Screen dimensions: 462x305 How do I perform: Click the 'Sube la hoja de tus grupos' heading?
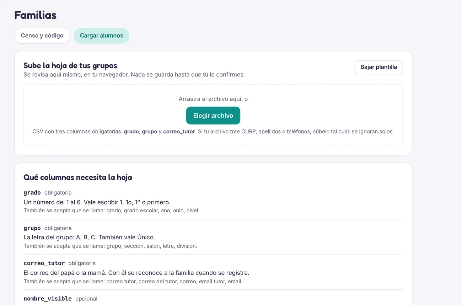coord(70,65)
